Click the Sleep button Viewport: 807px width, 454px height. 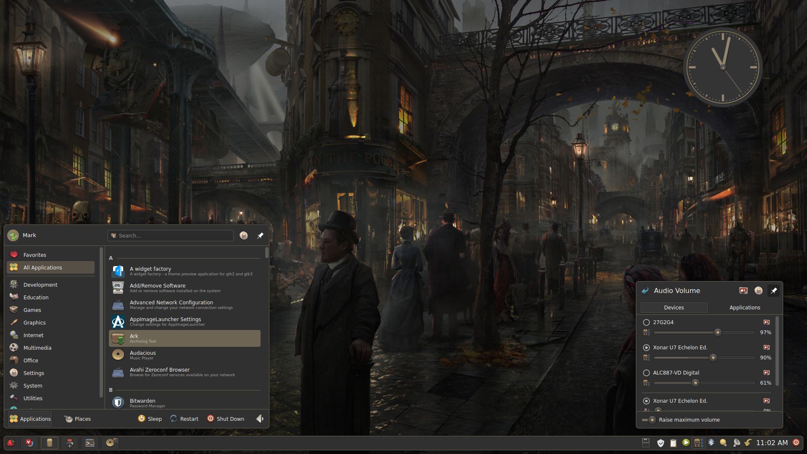pyautogui.click(x=150, y=419)
